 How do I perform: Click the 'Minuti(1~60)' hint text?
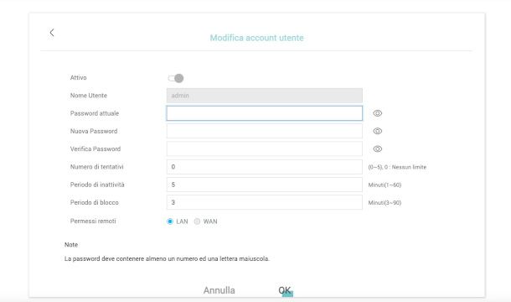point(385,185)
